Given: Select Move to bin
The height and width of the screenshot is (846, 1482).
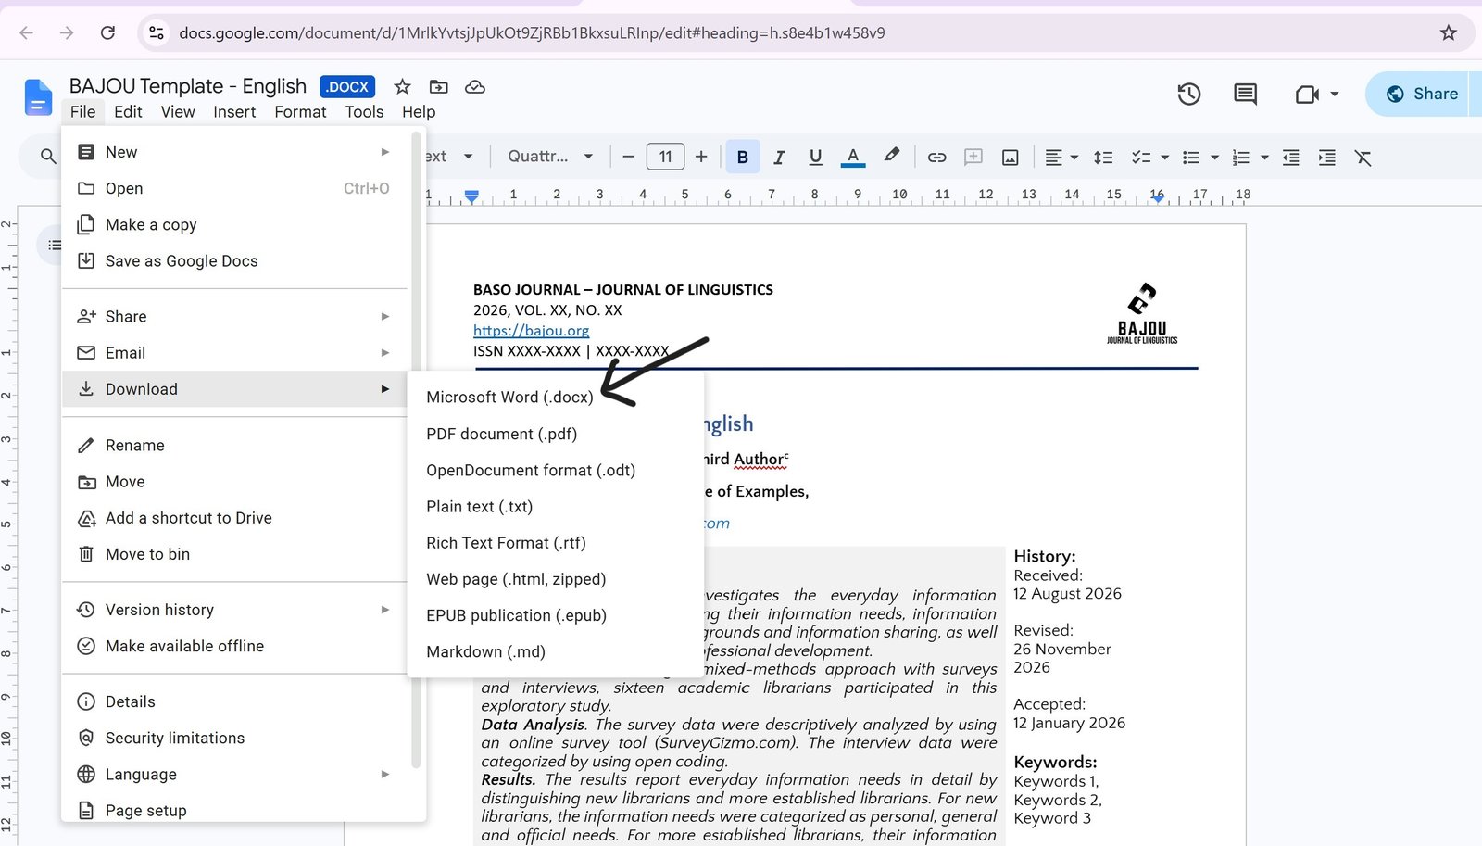Looking at the screenshot, I should [234, 553].
